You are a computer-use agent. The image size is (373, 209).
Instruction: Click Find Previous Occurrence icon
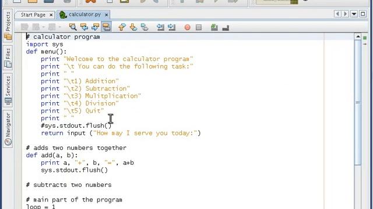point(84,27)
